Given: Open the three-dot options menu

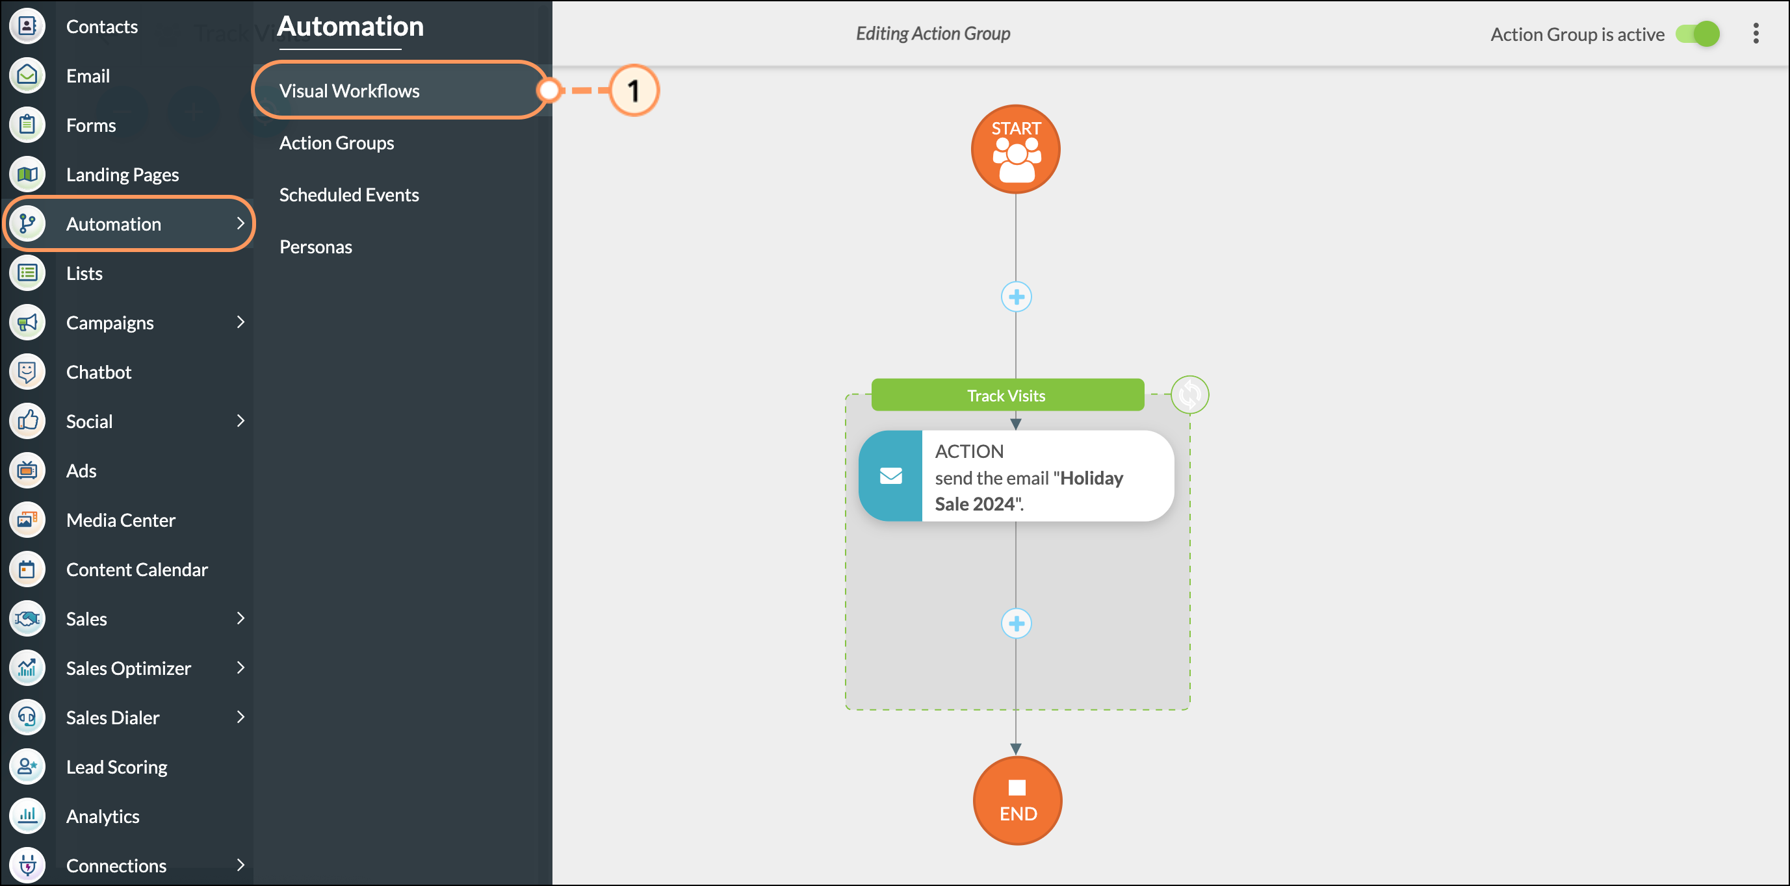Looking at the screenshot, I should [x=1756, y=33].
